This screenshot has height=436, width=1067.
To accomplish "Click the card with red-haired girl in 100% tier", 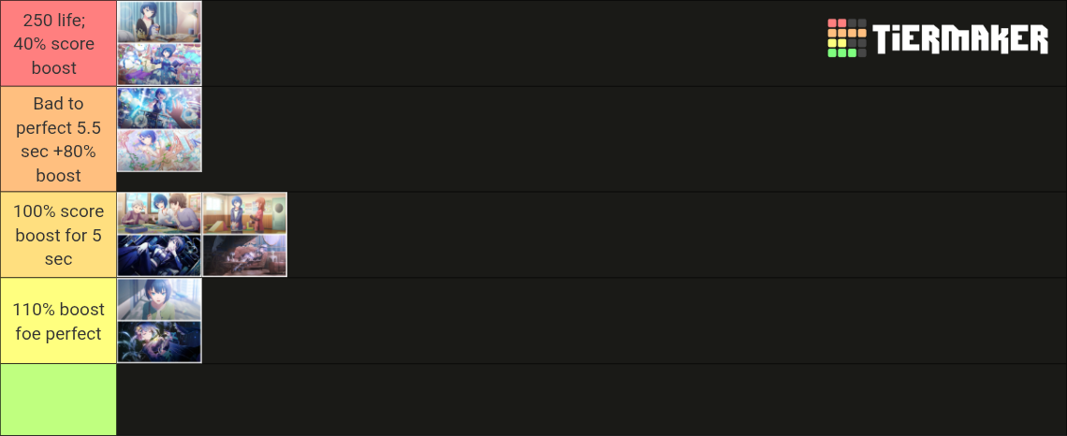I will coord(245,213).
